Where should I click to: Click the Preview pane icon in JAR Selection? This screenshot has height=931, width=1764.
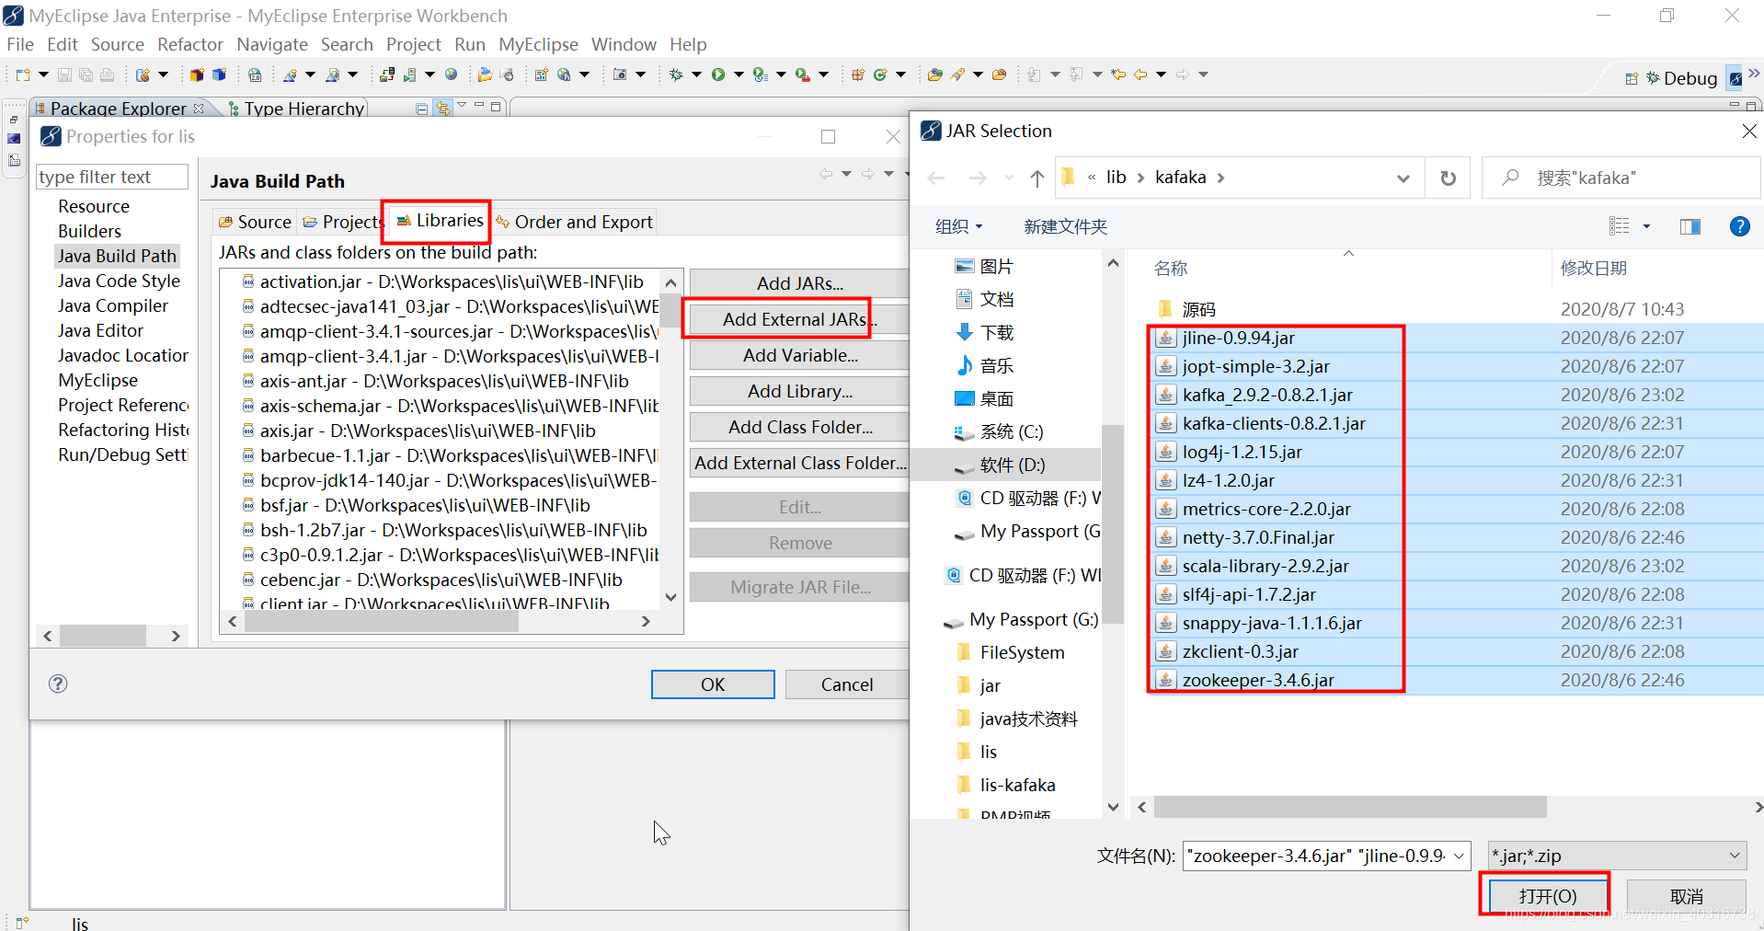[x=1690, y=226]
